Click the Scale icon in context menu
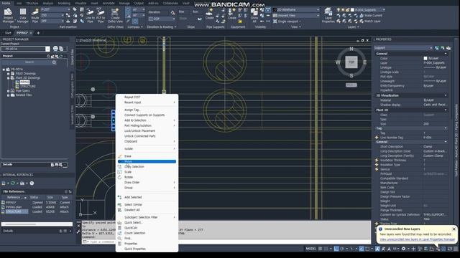 120,172
